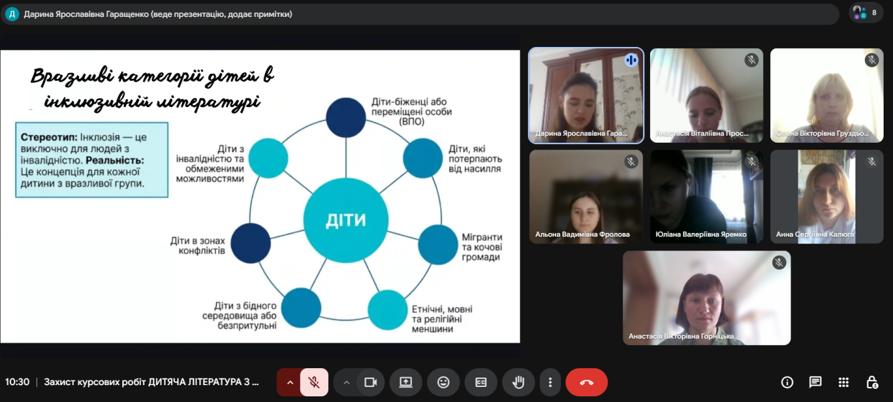Click meeting title Захист курсових робіт
Image resolution: width=893 pixels, height=402 pixels.
click(151, 382)
